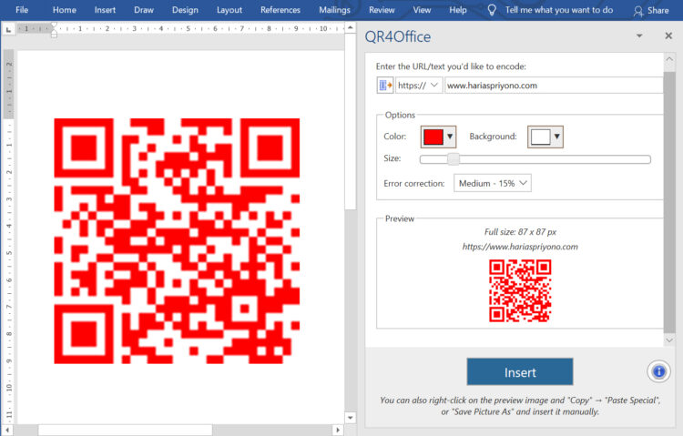
Task: Open the https:// protocol dropdown
Action: click(x=419, y=86)
